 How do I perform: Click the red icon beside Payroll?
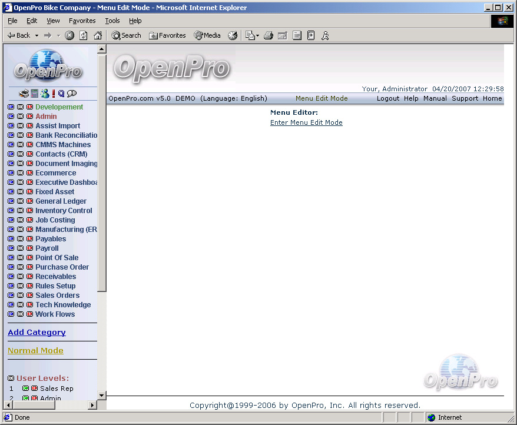30,248
